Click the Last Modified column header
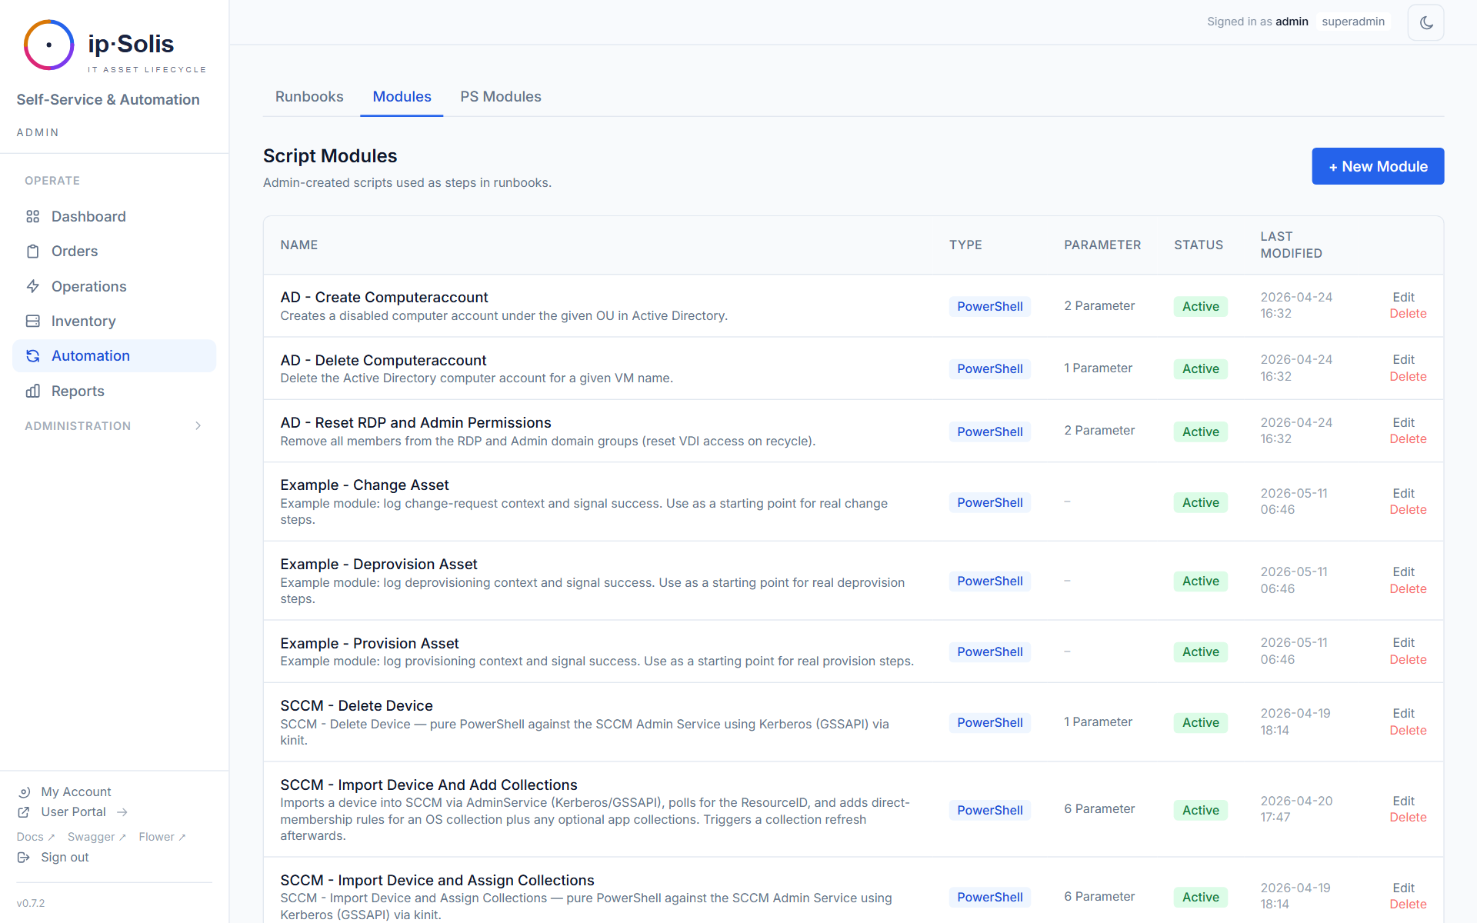 [x=1291, y=245]
